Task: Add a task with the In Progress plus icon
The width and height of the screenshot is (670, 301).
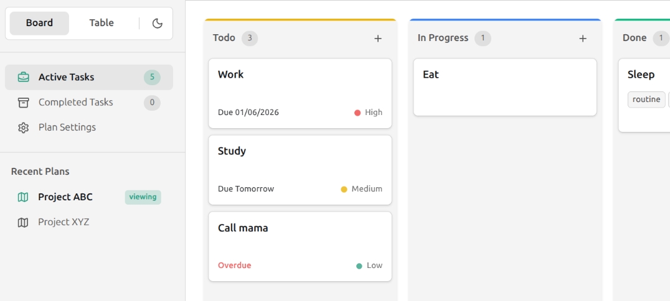Action: 583,39
